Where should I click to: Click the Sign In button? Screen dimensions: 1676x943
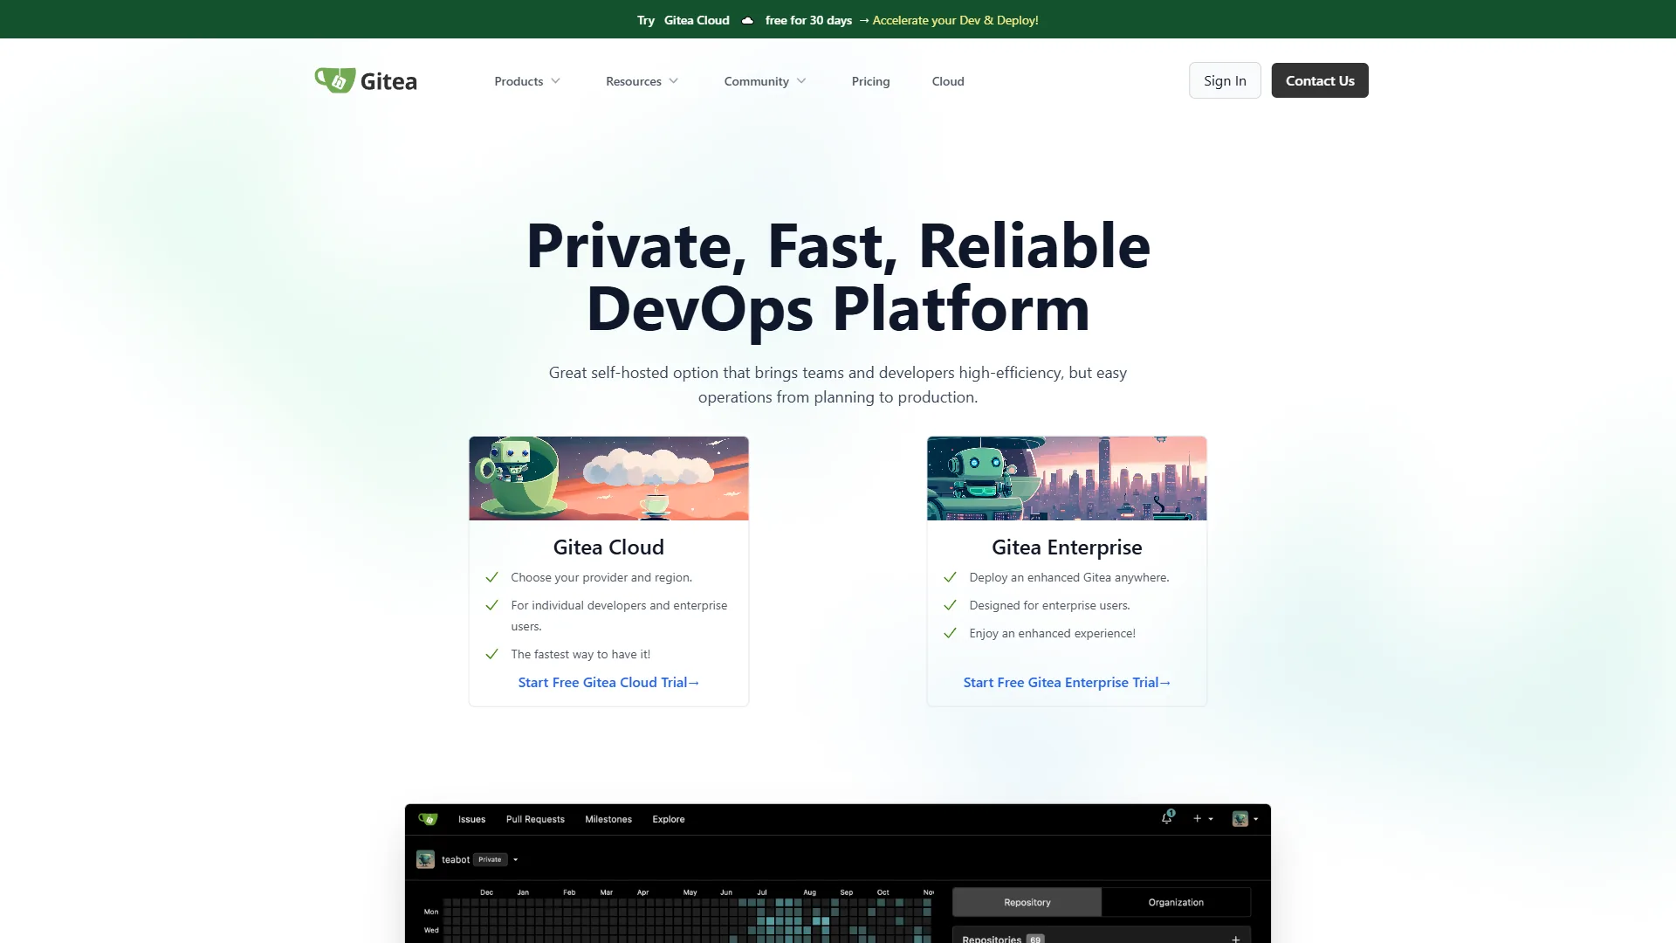[x=1225, y=80]
